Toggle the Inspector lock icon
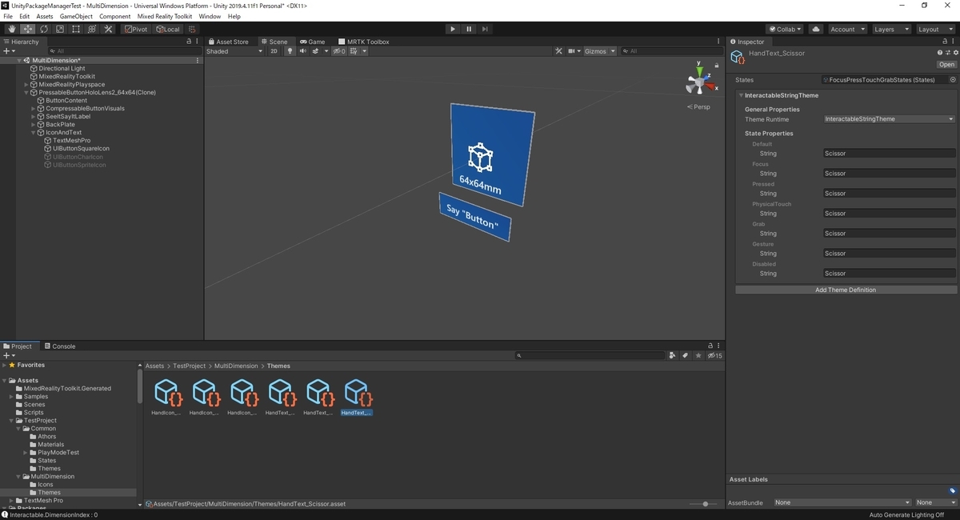Image resolution: width=960 pixels, height=520 pixels. (x=946, y=42)
